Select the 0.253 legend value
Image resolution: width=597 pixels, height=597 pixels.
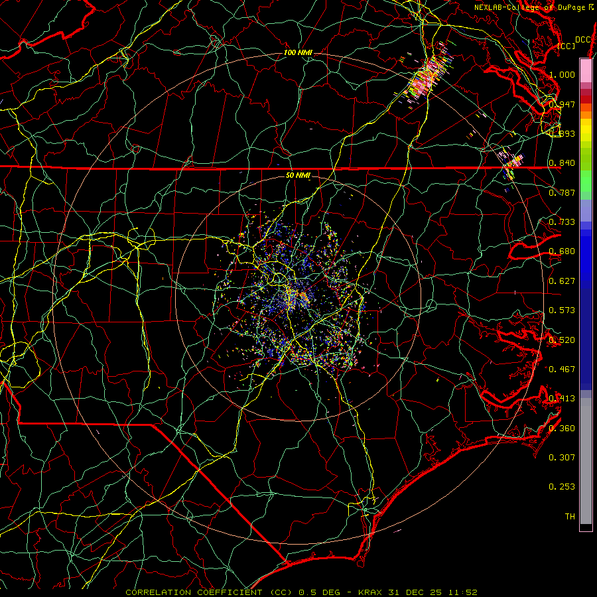point(562,487)
